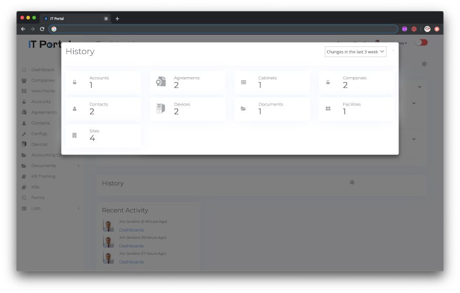The image size is (460, 293).
Task: Go back in the browser
Action: [x=23, y=29]
